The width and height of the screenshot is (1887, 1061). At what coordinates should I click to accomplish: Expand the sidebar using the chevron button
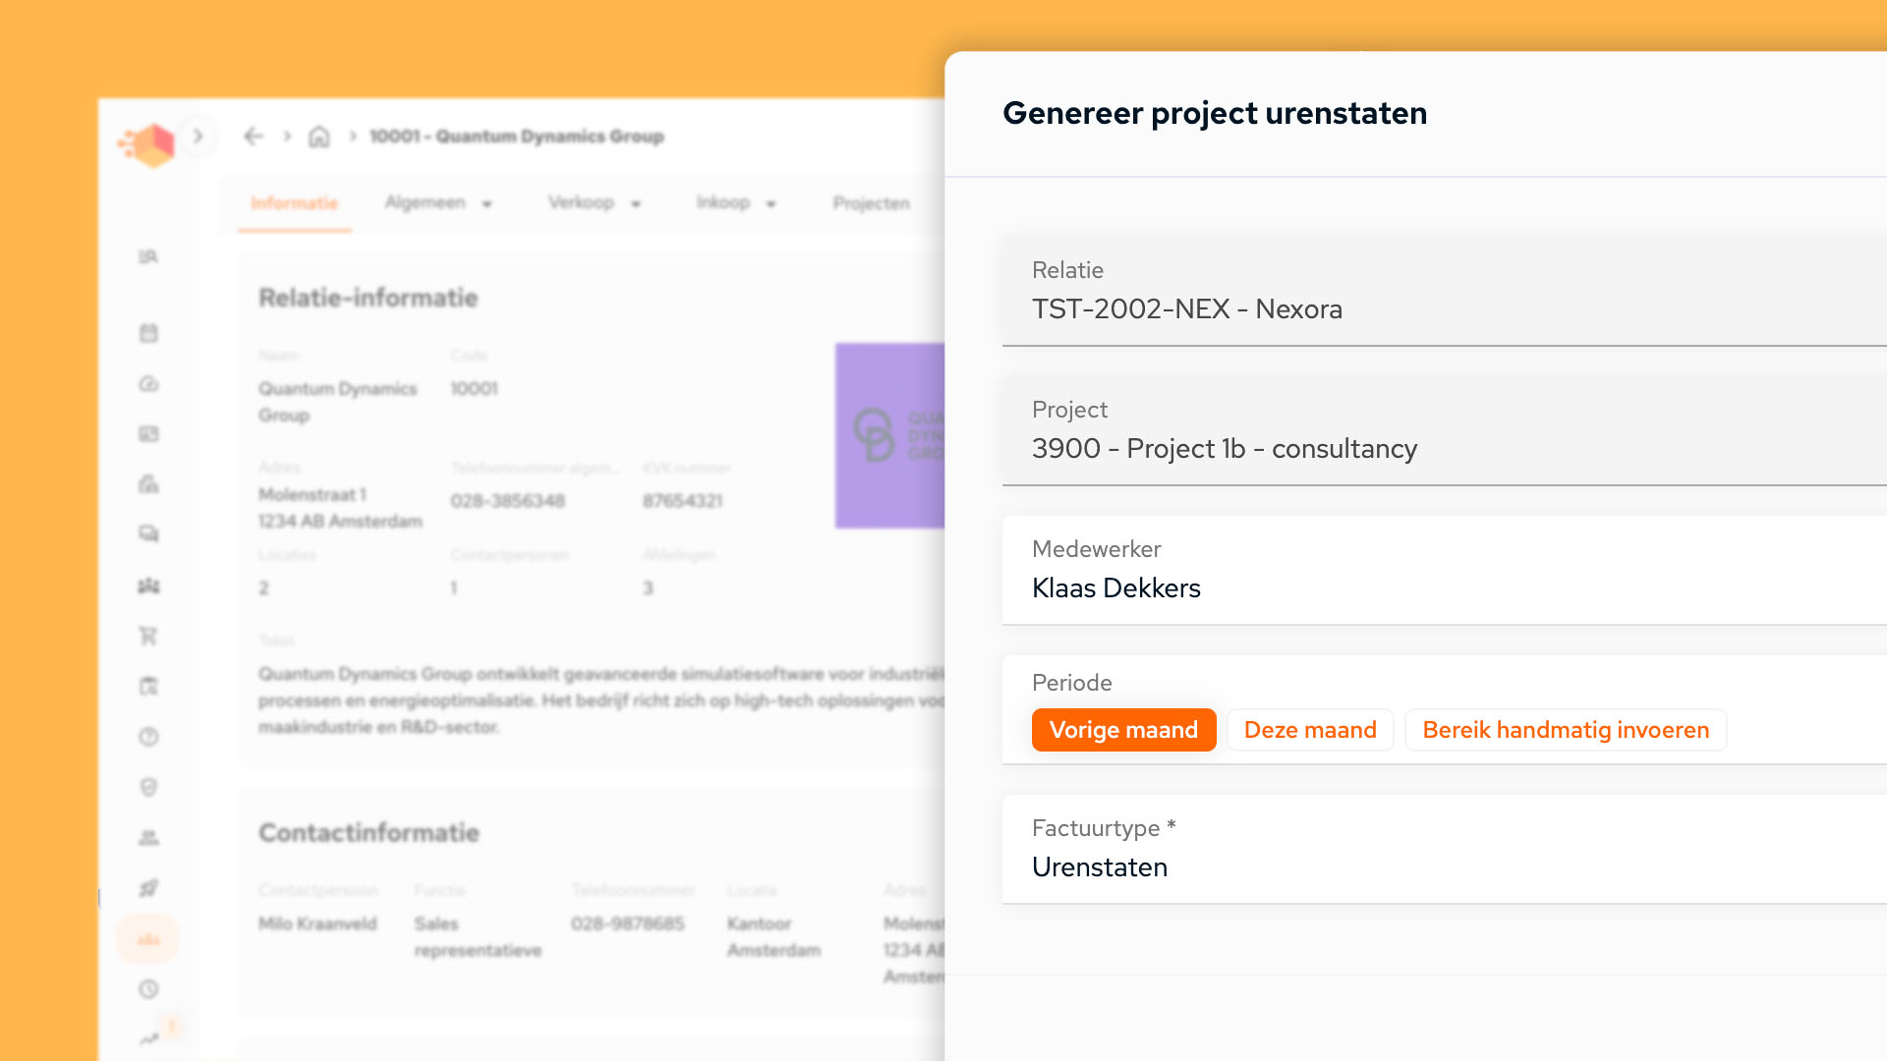pyautogui.click(x=198, y=137)
